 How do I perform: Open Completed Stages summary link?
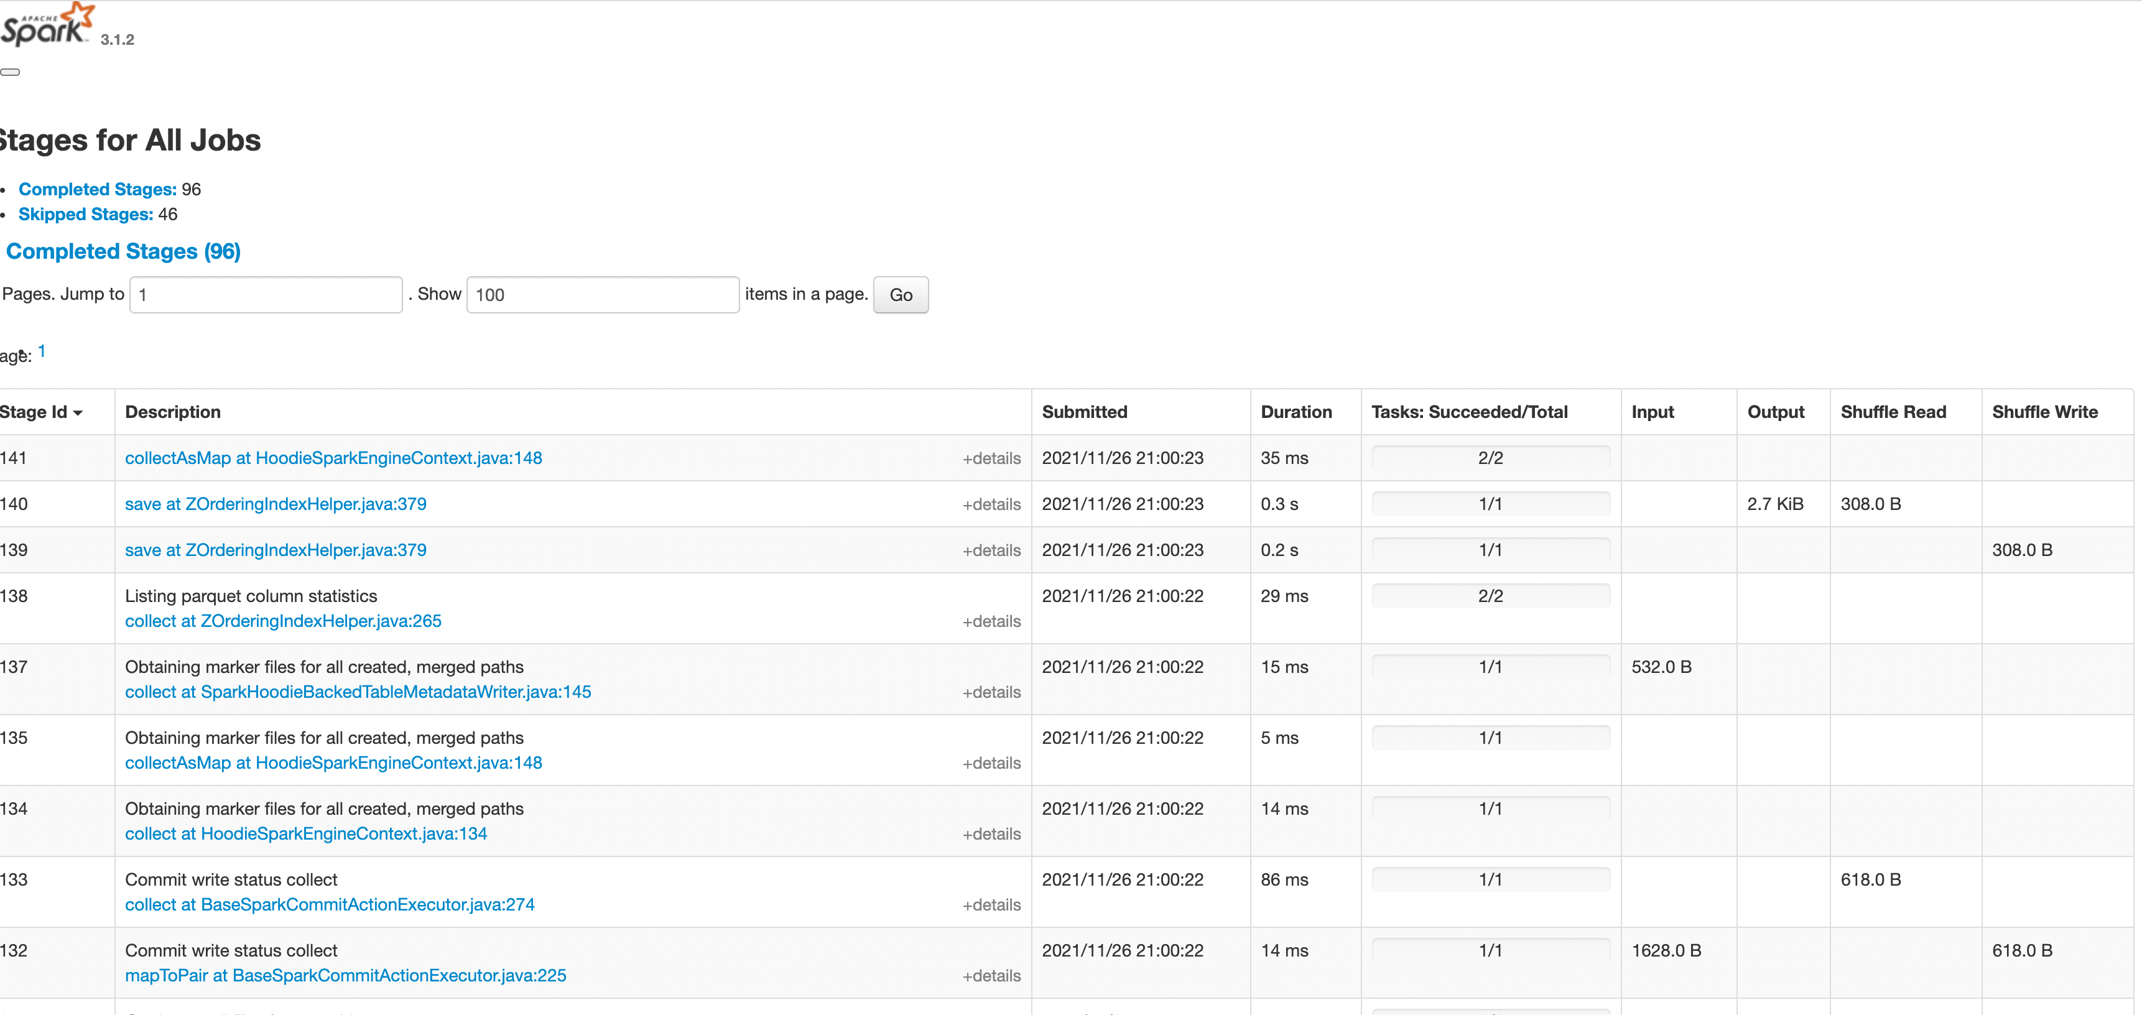click(x=97, y=190)
